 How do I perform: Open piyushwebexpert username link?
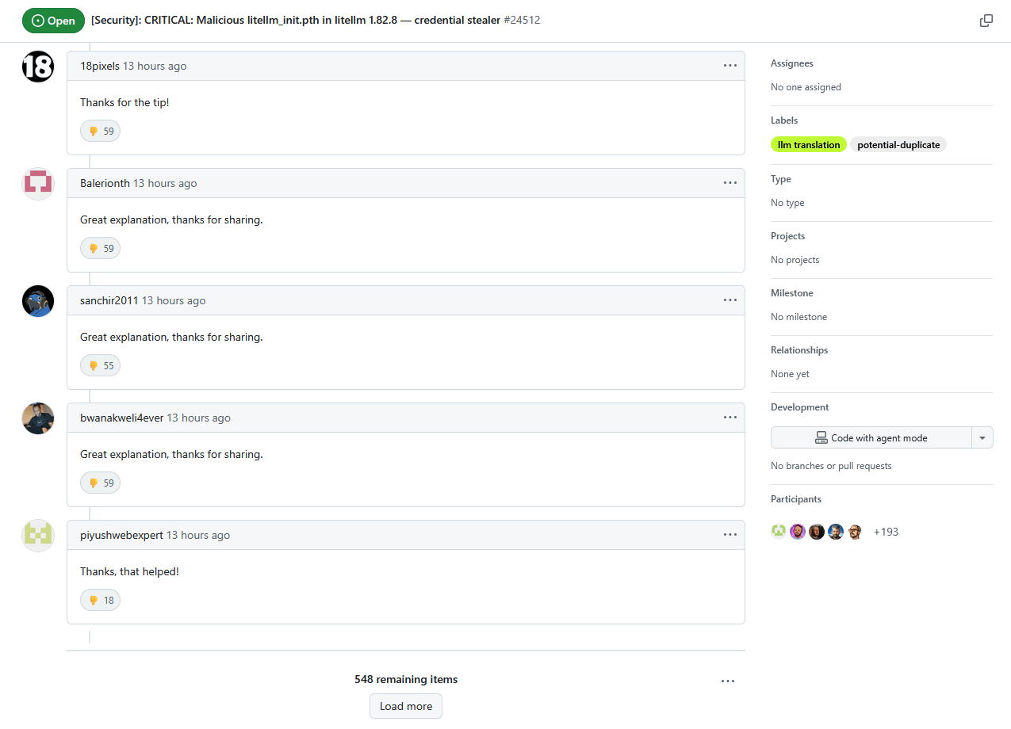click(x=121, y=535)
